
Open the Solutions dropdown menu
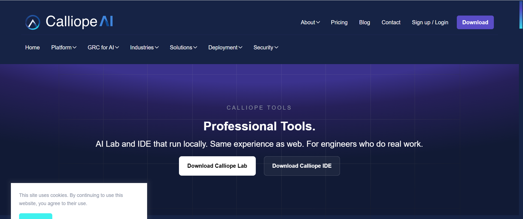coord(183,47)
